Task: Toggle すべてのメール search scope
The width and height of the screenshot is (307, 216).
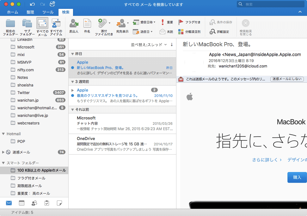Action: [42, 27]
